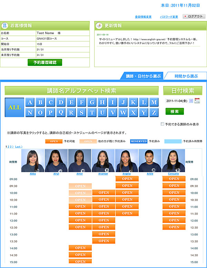The height and width of the screenshot is (268, 207).
Task: Filter teachers by letter C
Action: coord(51,102)
